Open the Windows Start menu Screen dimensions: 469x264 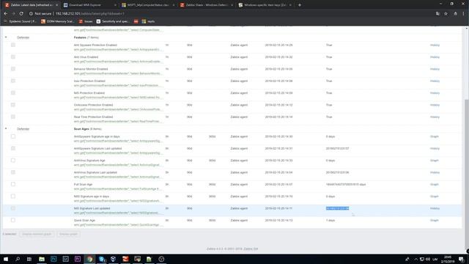click(6, 259)
